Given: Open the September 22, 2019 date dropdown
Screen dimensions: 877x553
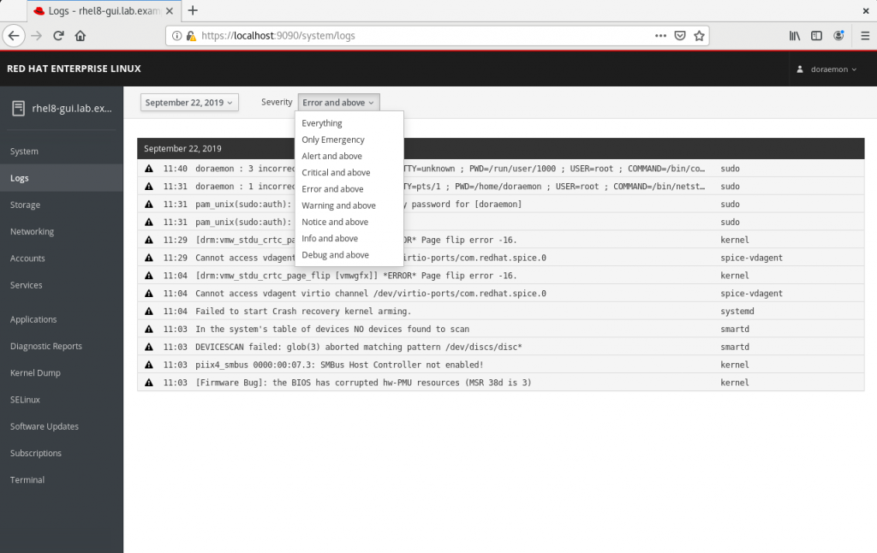Looking at the screenshot, I should click(189, 103).
